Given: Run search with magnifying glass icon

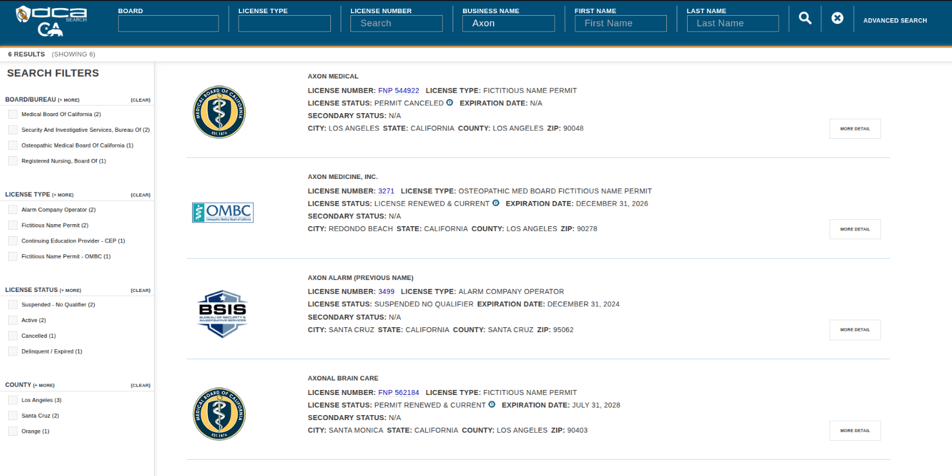Looking at the screenshot, I should click(x=805, y=18).
